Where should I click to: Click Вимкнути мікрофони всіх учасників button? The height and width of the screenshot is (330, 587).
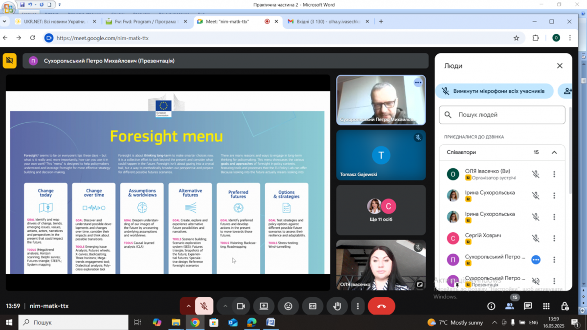[494, 91]
